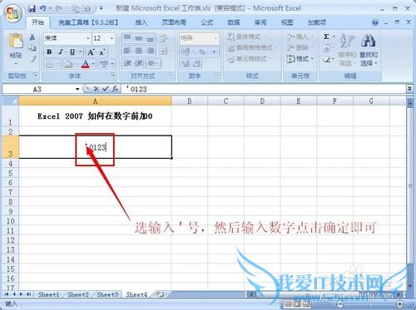The image size is (416, 310).
Task: Go to the 数据 (Data) tab
Action: 234,22
